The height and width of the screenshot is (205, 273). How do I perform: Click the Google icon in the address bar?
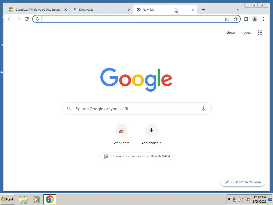click(37, 19)
